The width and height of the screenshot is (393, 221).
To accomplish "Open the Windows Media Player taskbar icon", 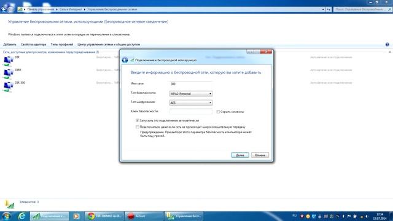I will coord(76,216).
